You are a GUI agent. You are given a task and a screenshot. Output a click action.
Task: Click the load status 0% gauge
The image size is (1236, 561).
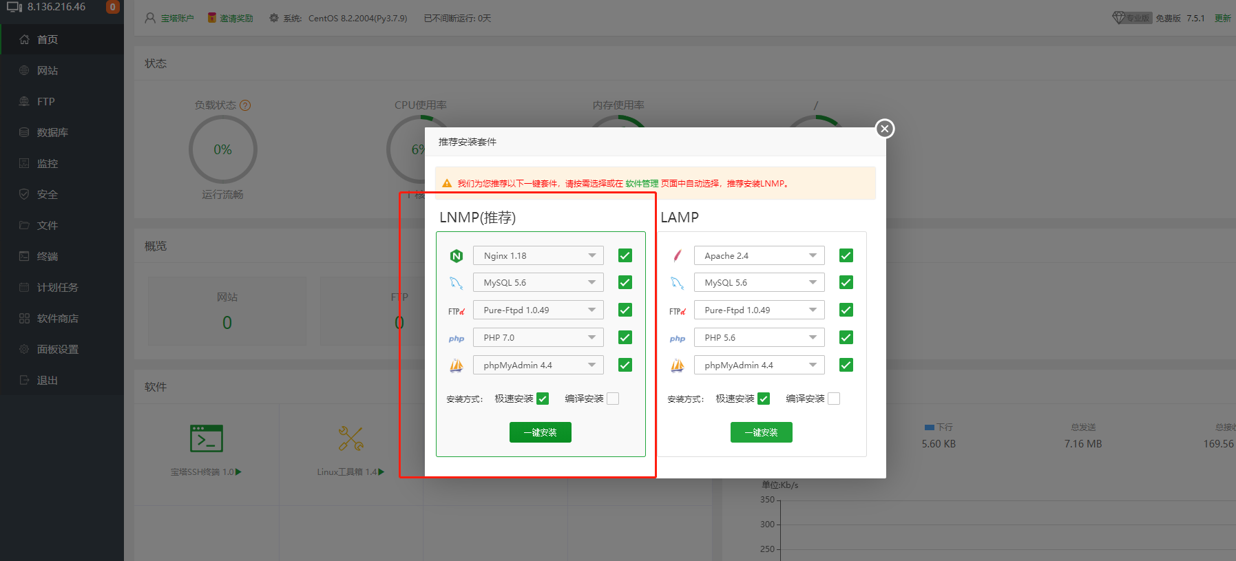(222, 149)
